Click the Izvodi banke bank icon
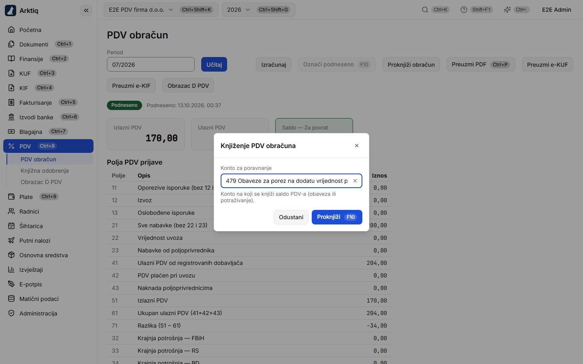The height and width of the screenshot is (364, 583). [x=11, y=117]
